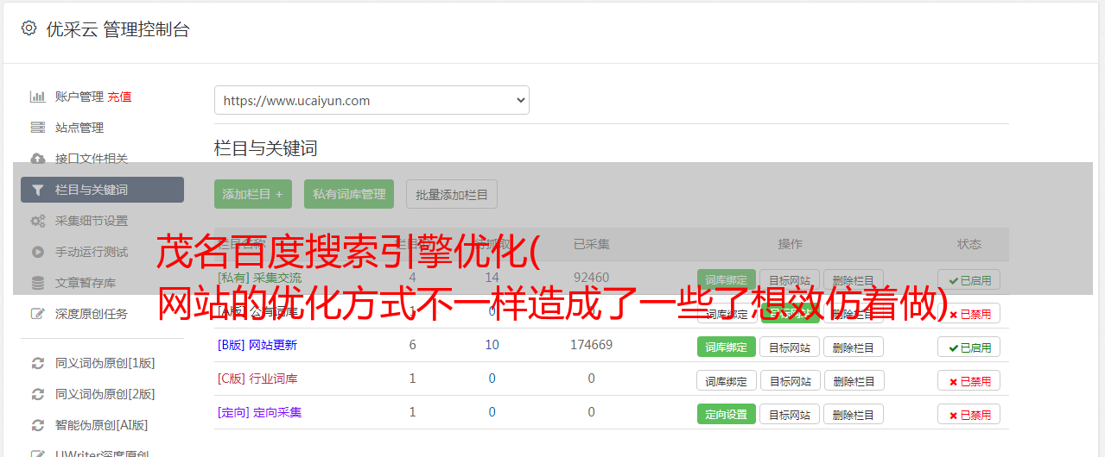Click the value 14 in 采集交流 row

click(492, 278)
